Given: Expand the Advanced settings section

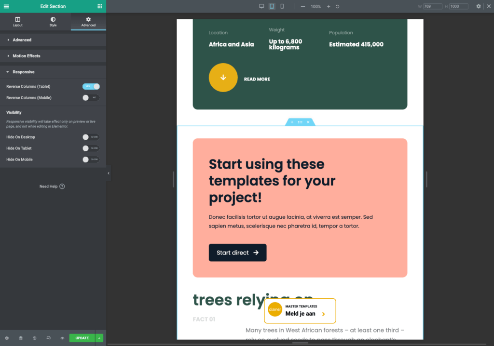Looking at the screenshot, I should pyautogui.click(x=22, y=40).
